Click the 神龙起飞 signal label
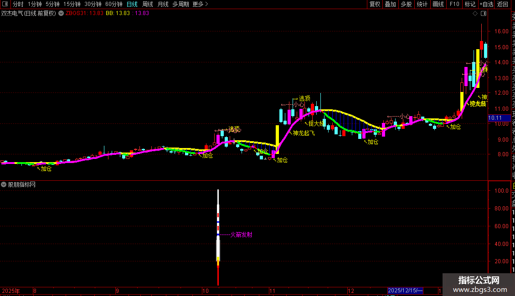 (x=304, y=133)
